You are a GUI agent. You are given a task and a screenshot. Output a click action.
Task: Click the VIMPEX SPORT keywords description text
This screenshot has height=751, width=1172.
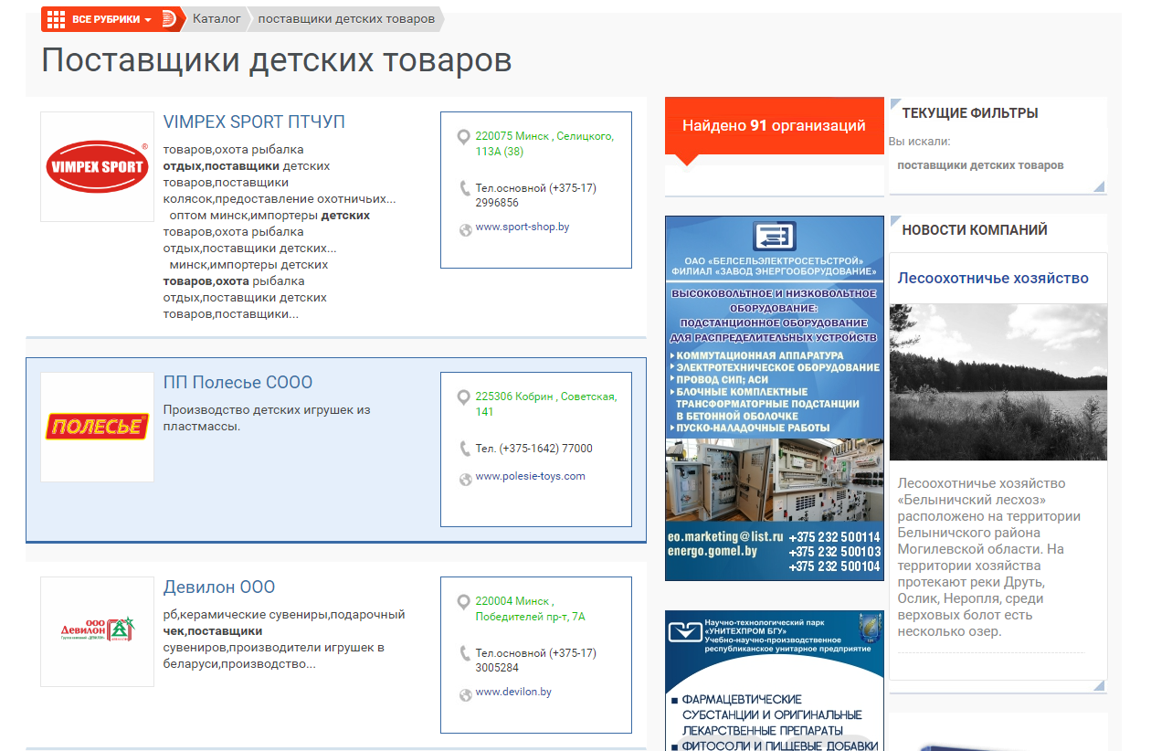(280, 232)
